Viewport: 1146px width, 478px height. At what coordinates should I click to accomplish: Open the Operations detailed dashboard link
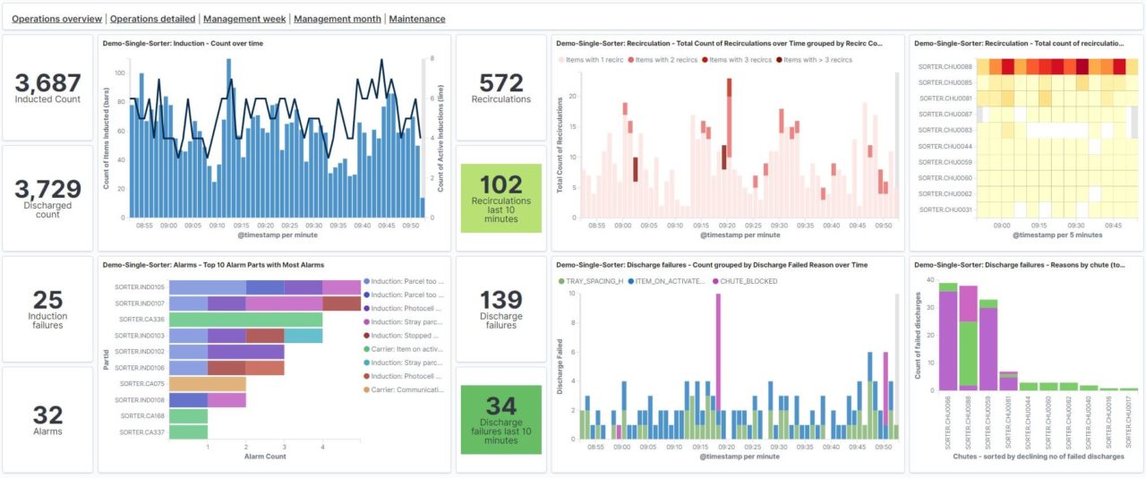(152, 19)
